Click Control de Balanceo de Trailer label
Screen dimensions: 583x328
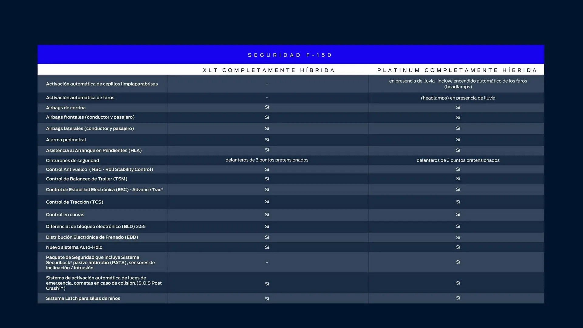[87, 179]
